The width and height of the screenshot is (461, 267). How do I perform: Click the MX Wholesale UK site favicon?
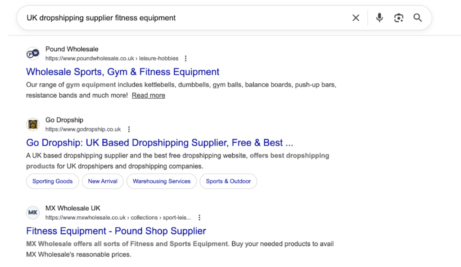tap(32, 212)
